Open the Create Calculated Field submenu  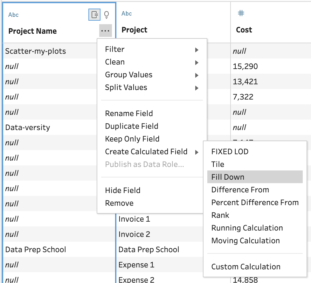click(146, 152)
